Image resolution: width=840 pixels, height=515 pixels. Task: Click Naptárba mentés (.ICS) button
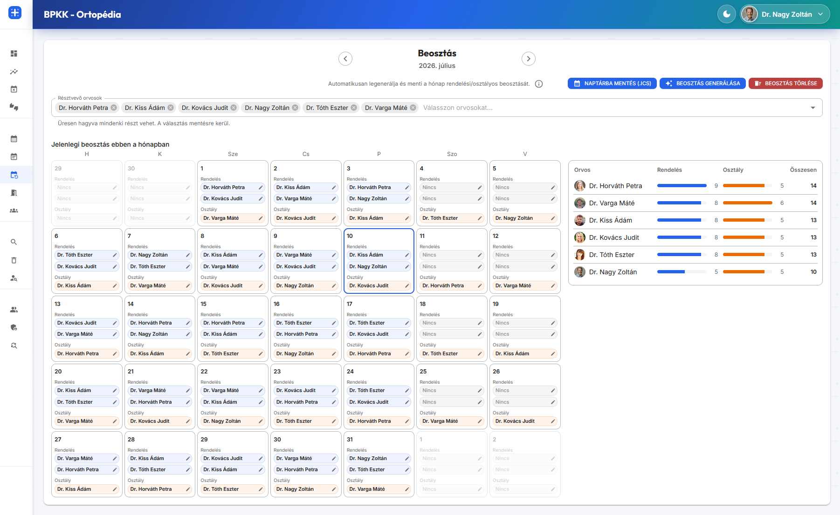click(612, 83)
